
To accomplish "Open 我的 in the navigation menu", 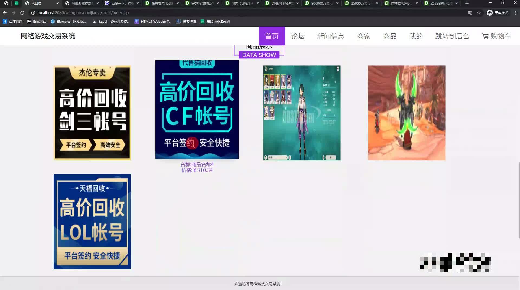I will click(x=416, y=36).
